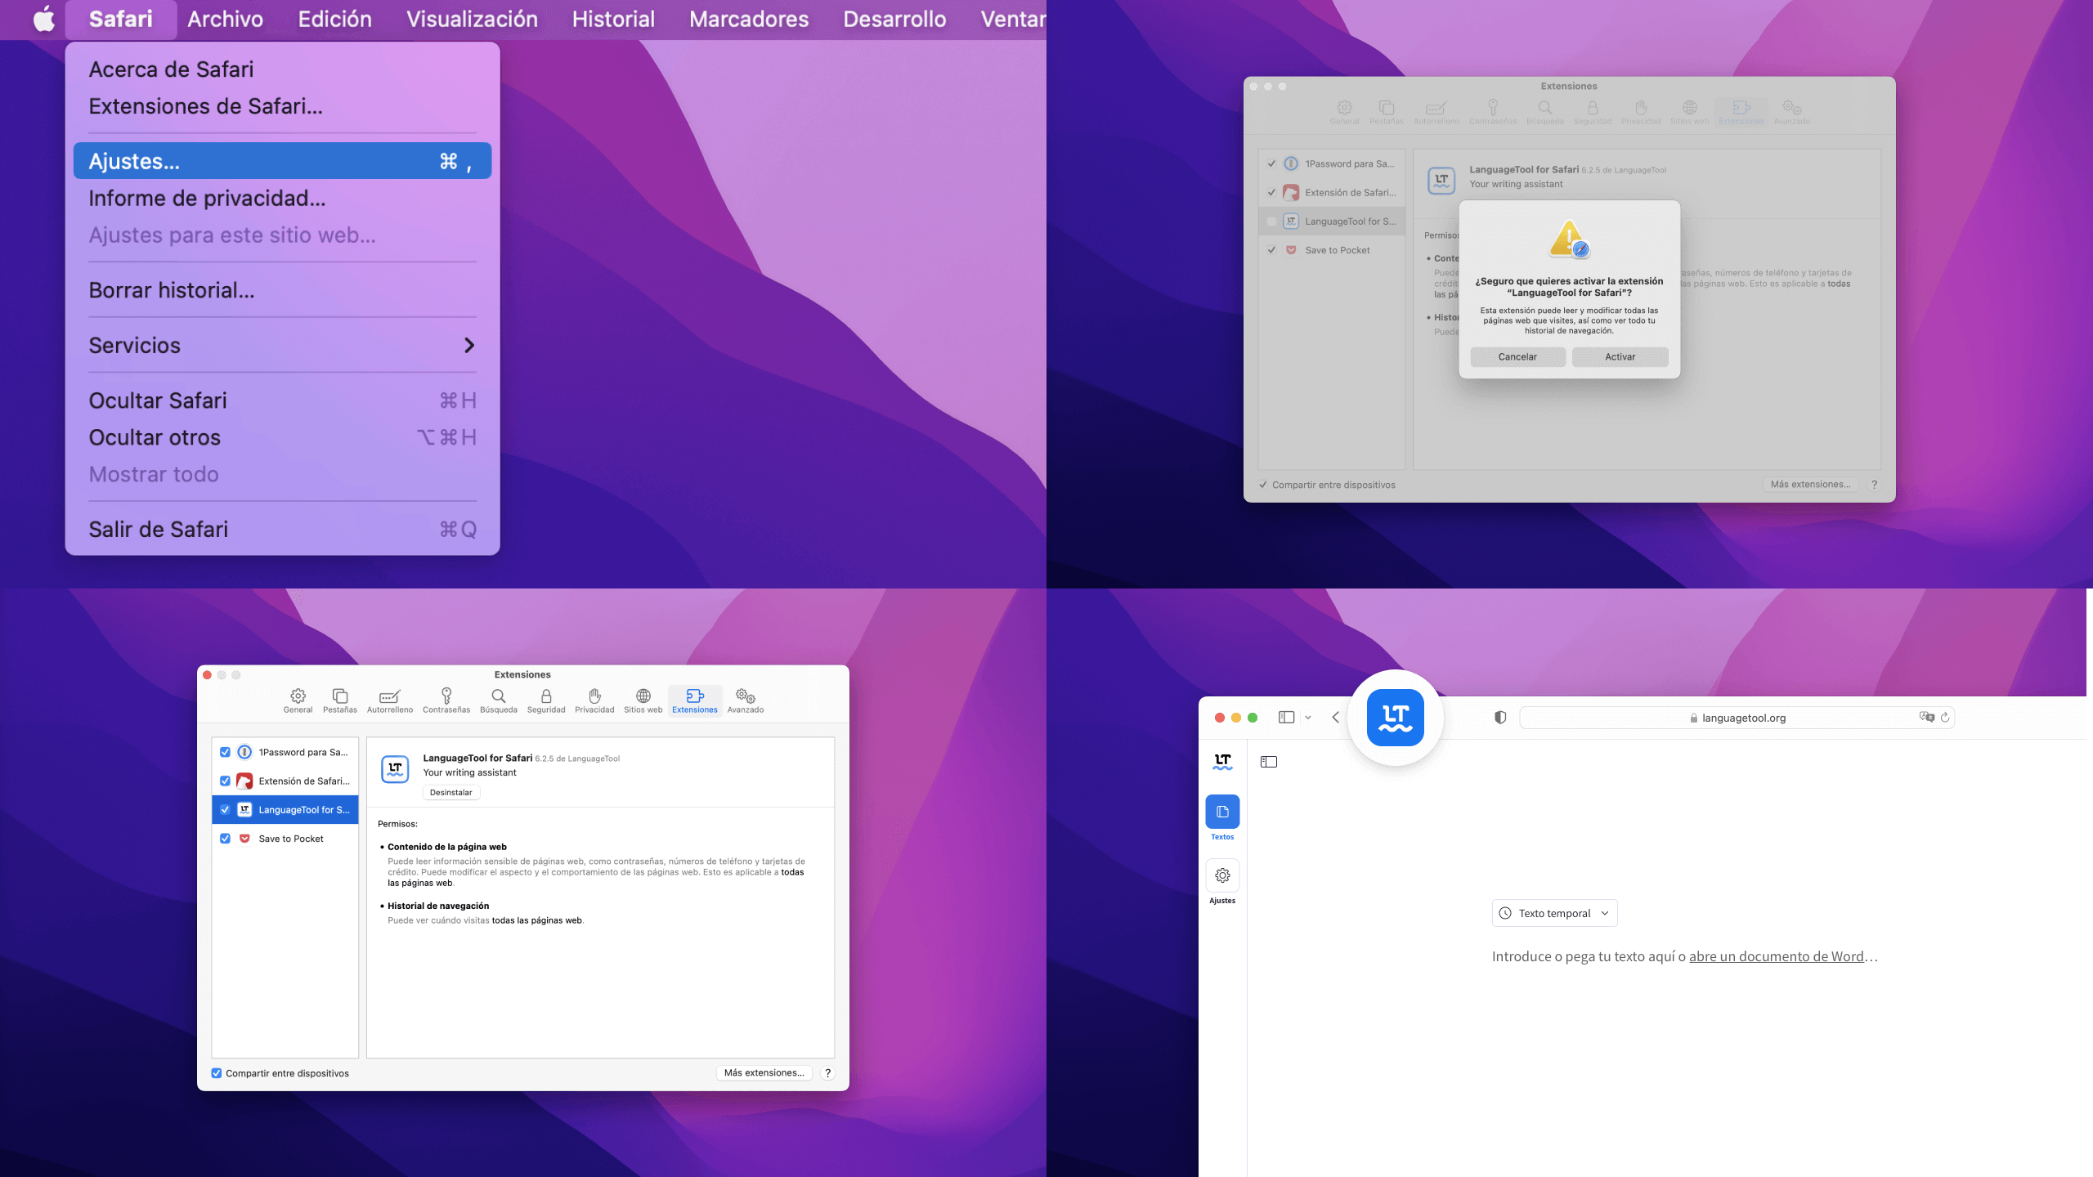Toggle Safari sidebar button in browser toolbar
The height and width of the screenshot is (1177, 2093).
(1286, 717)
